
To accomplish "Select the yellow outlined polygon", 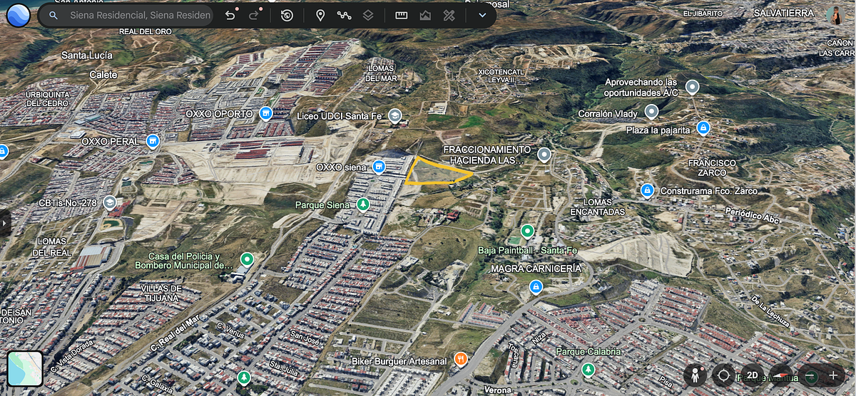I will (437, 172).
